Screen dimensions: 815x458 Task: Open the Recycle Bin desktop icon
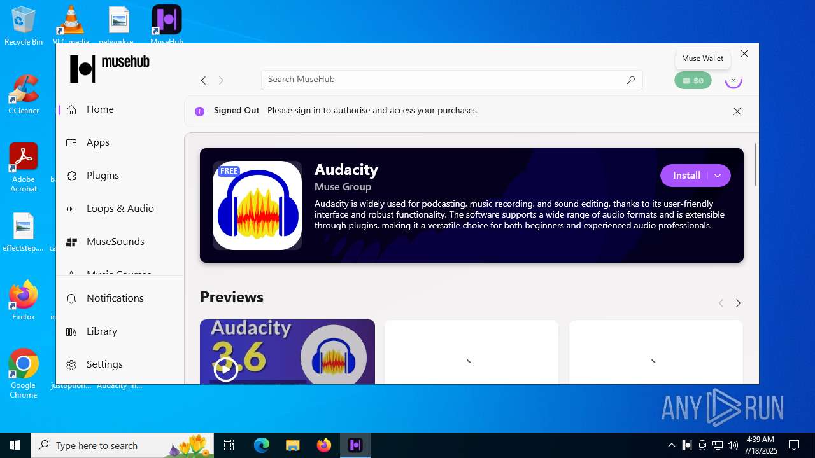[x=24, y=26]
